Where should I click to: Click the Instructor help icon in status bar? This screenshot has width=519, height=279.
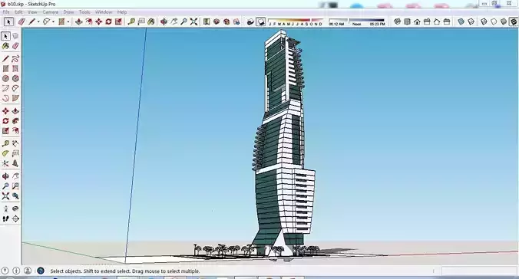(x=41, y=271)
